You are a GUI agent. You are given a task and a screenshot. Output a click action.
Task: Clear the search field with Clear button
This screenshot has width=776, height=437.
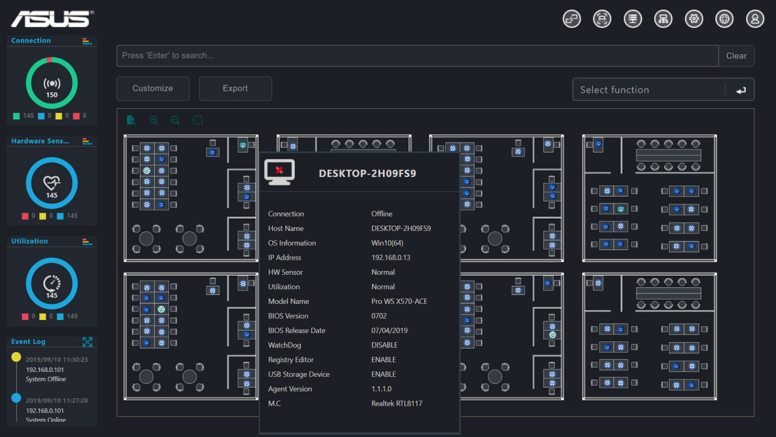click(736, 56)
